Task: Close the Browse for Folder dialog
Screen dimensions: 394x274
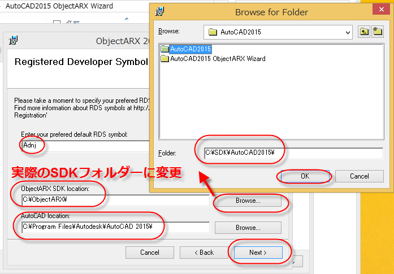Action: point(381,10)
